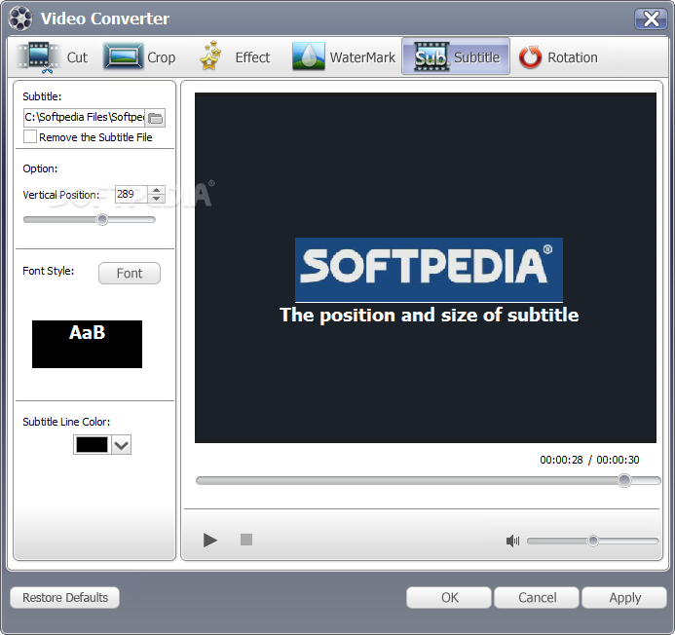This screenshot has width=675, height=635.
Task: Mute audio with the speaker icon
Action: click(512, 541)
